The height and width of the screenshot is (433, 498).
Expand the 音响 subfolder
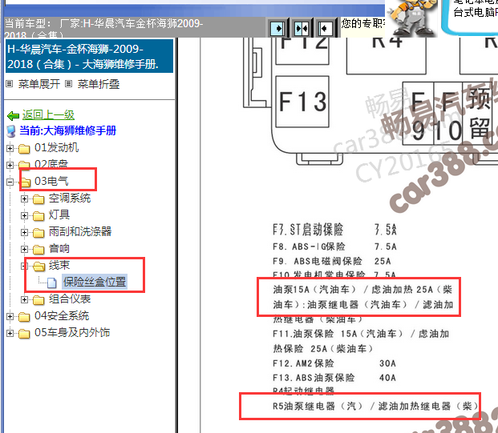[x=24, y=250]
